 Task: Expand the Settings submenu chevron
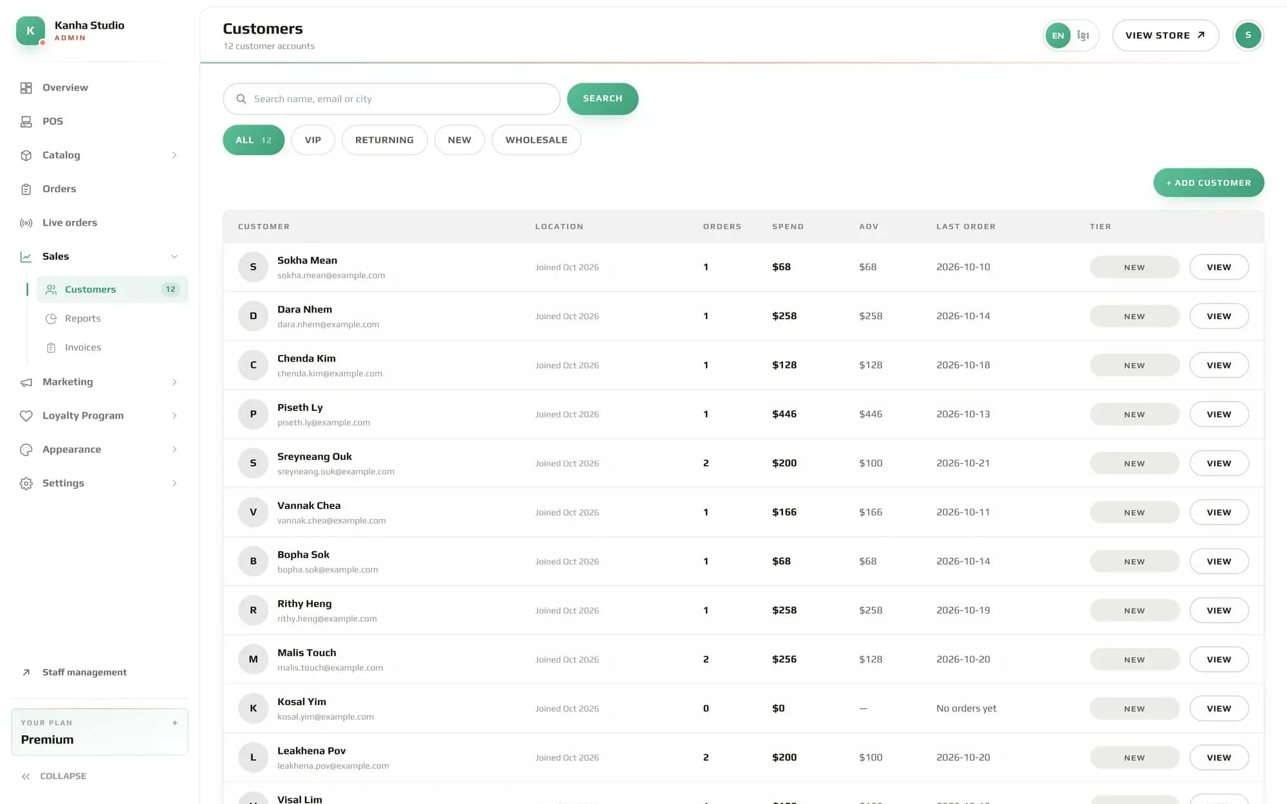[x=174, y=483]
